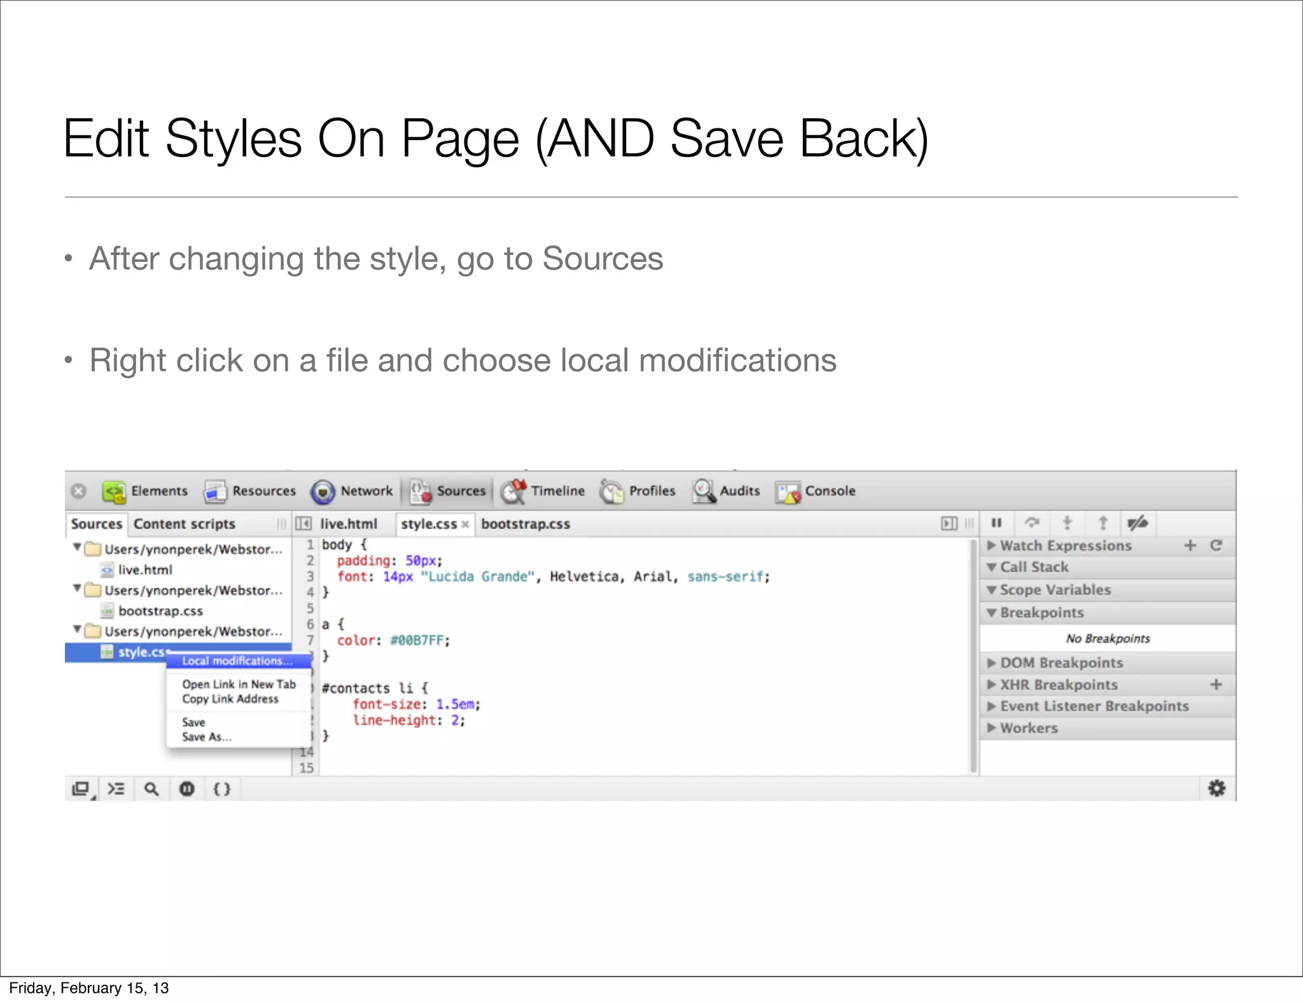
Task: Open bootstrap.css in the file tree
Action: pos(160,612)
